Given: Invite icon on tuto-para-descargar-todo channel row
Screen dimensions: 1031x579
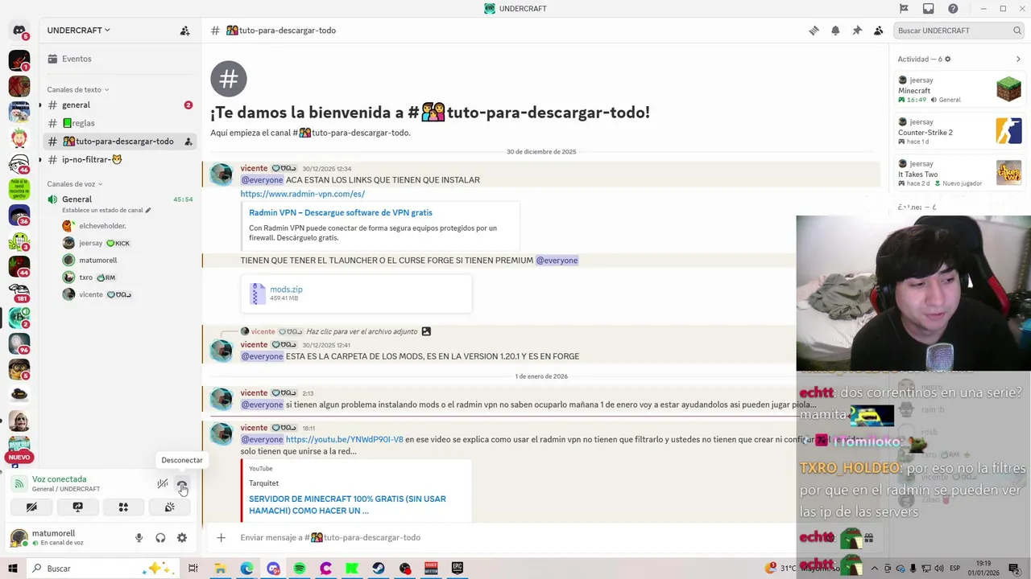Looking at the screenshot, I should (188, 142).
